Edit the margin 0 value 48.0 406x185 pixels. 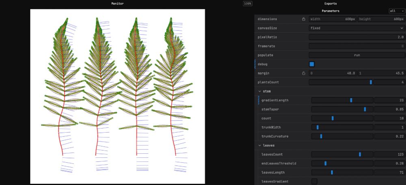tap(333, 73)
